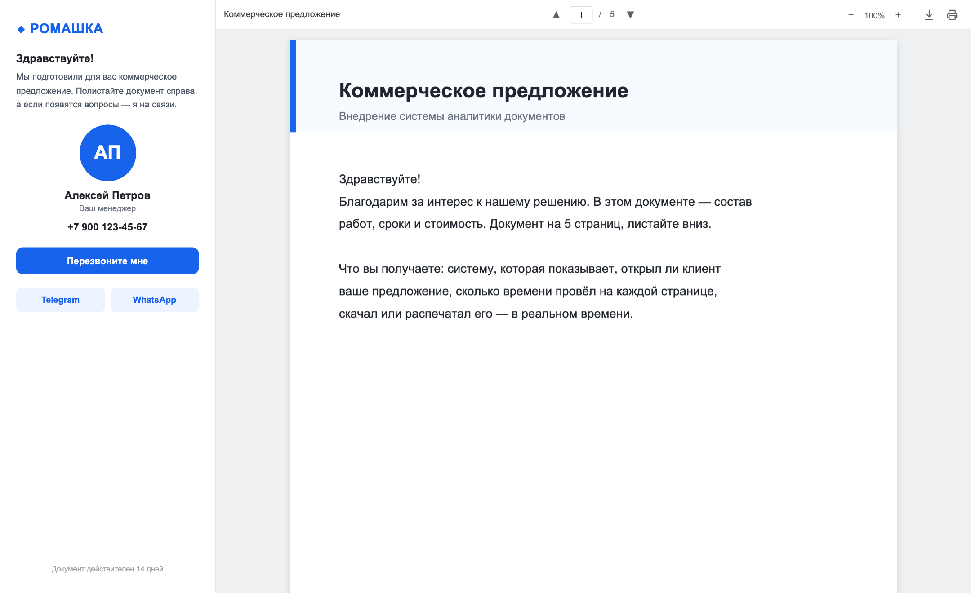Click the paragraph starting Что вы получаете
Viewport: 971px width, 593px height.
click(x=530, y=291)
